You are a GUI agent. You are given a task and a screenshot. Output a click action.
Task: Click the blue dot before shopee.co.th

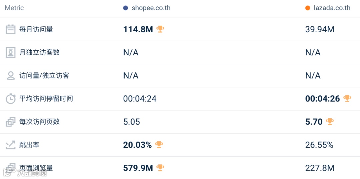click(x=126, y=8)
